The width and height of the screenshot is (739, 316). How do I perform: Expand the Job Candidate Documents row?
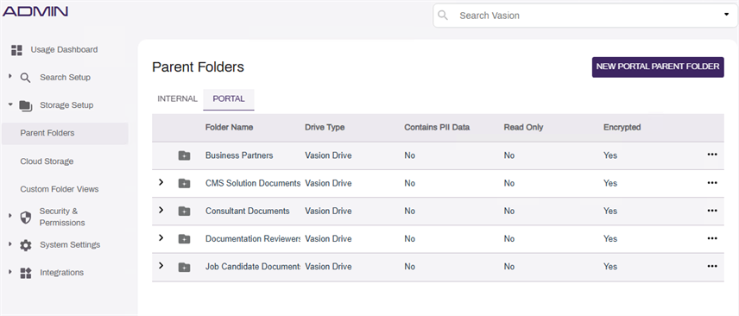click(x=161, y=266)
